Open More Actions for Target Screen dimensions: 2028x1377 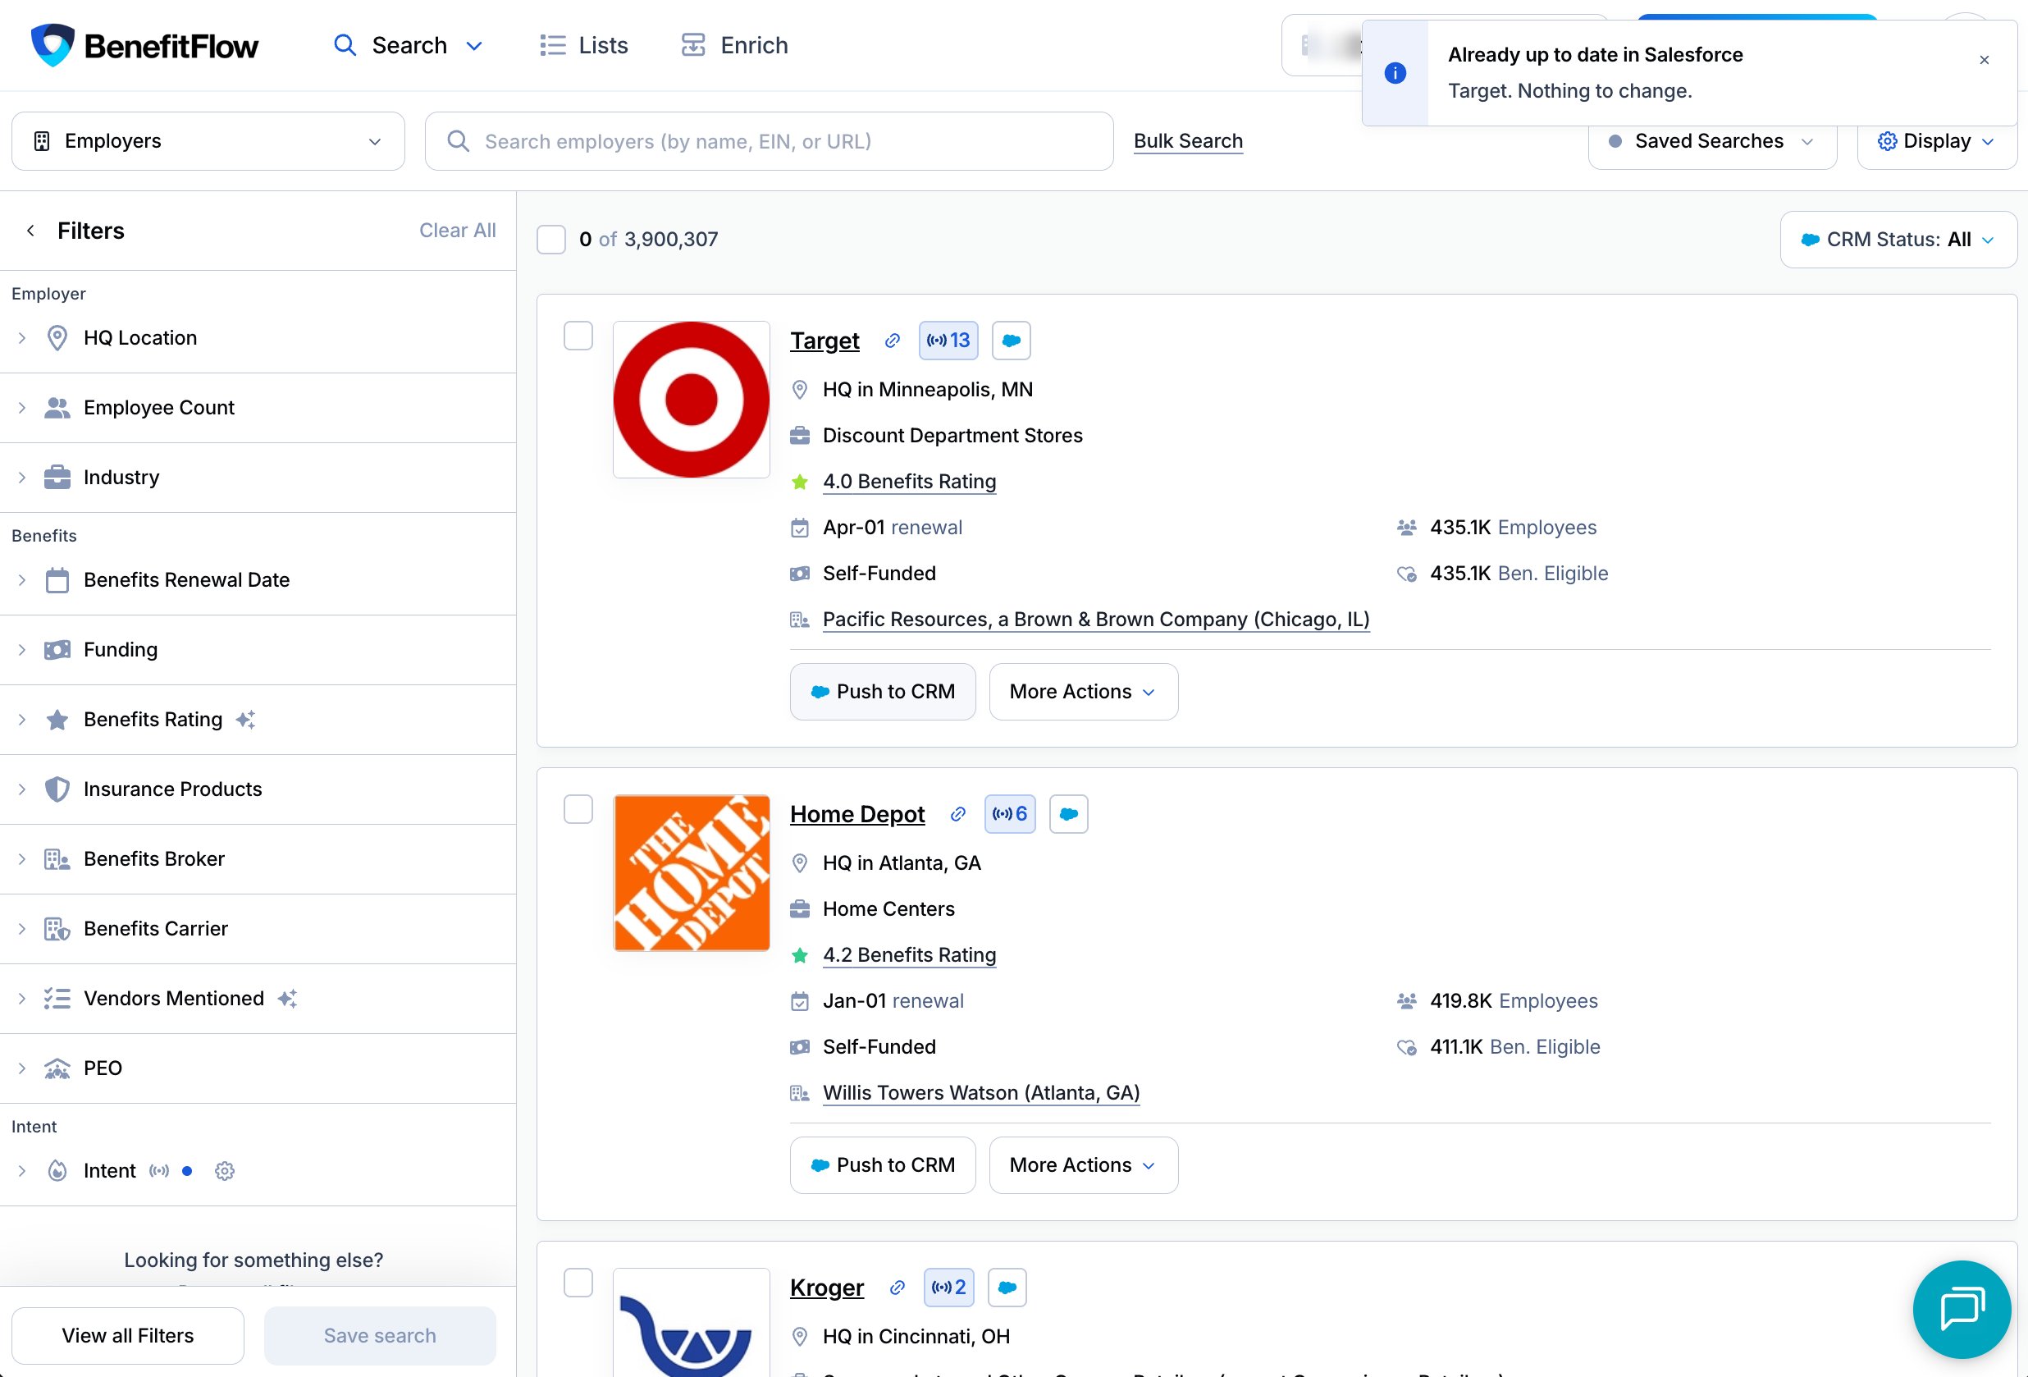click(x=1083, y=692)
